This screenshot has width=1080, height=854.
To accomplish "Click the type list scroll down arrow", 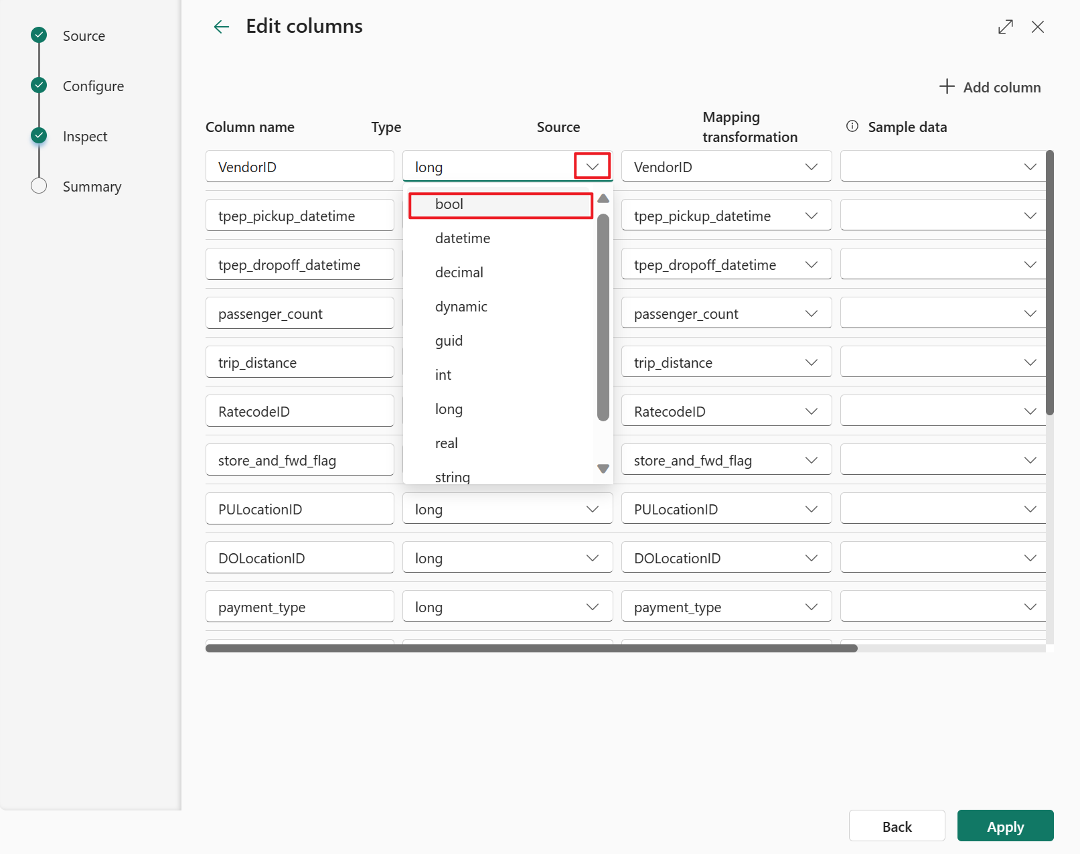I will tap(603, 469).
